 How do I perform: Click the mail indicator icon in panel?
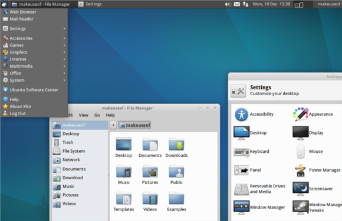point(237,4)
